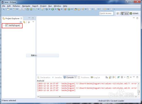Click the Quick Access search field
The image size is (142, 104).
click(106, 13)
